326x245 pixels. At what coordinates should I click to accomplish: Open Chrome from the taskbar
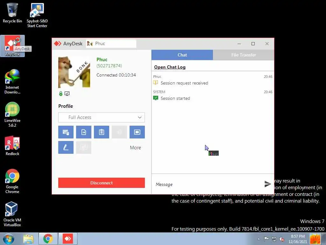[x=48, y=239]
